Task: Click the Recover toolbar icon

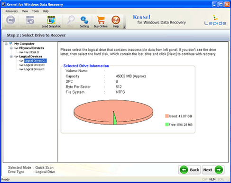Action: click(x=10, y=20)
